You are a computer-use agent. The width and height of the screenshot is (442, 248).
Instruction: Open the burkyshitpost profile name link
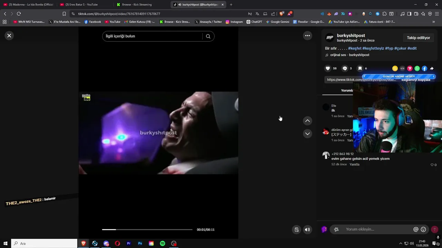pos(351,35)
